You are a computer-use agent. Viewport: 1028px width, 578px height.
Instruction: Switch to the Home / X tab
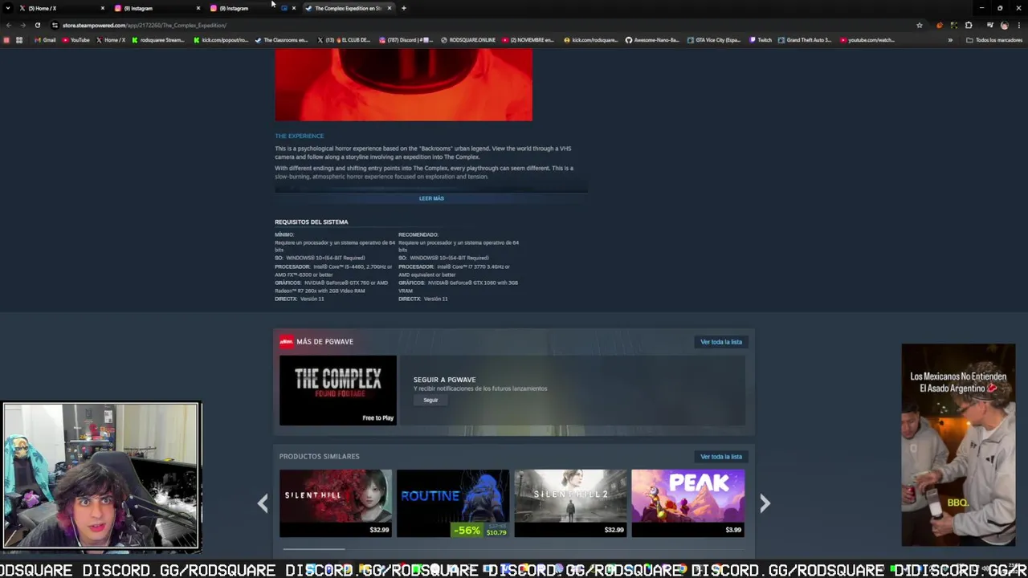coord(62,8)
